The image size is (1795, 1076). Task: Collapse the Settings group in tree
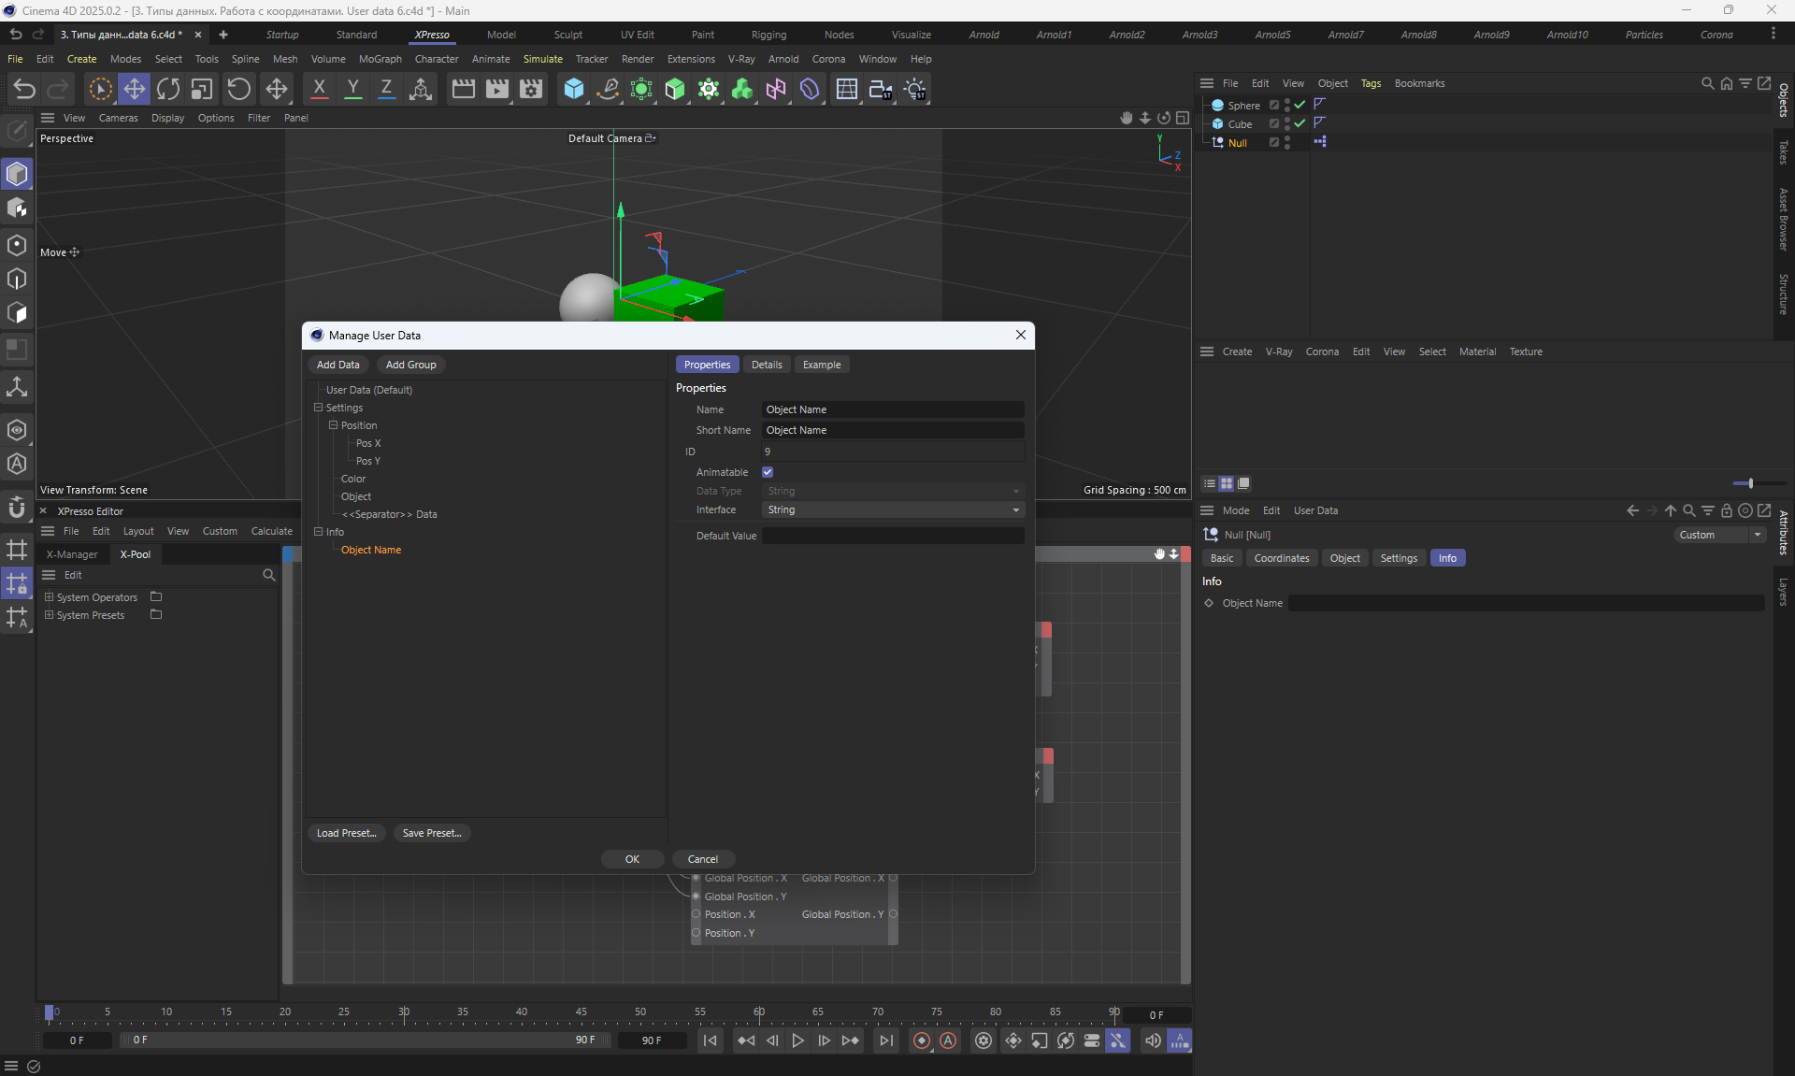pos(318,408)
